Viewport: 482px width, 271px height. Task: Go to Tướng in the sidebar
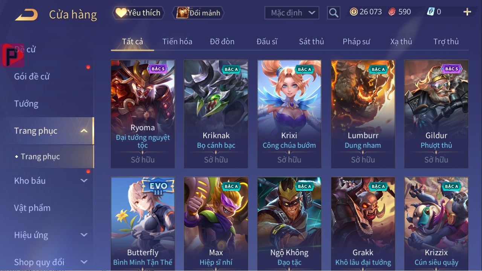point(26,104)
